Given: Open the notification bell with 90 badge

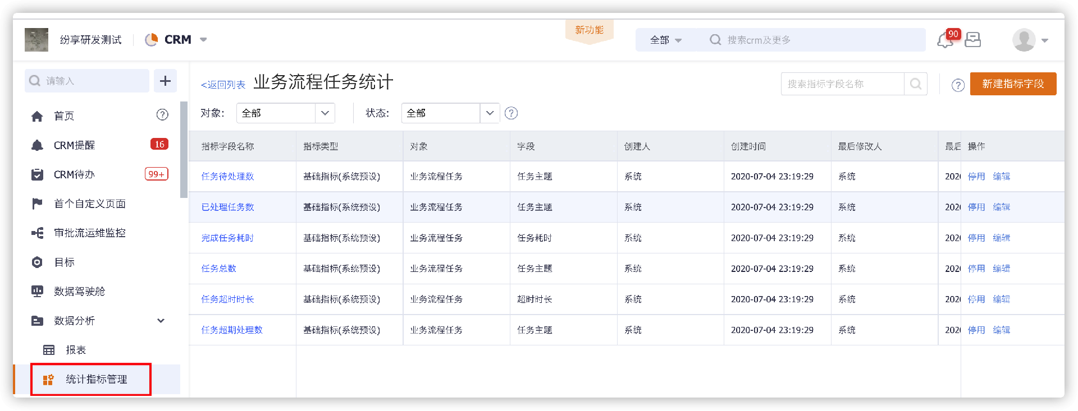Looking at the screenshot, I should point(946,40).
